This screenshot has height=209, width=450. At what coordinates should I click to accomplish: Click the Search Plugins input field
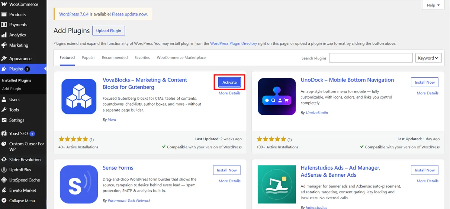point(371,58)
